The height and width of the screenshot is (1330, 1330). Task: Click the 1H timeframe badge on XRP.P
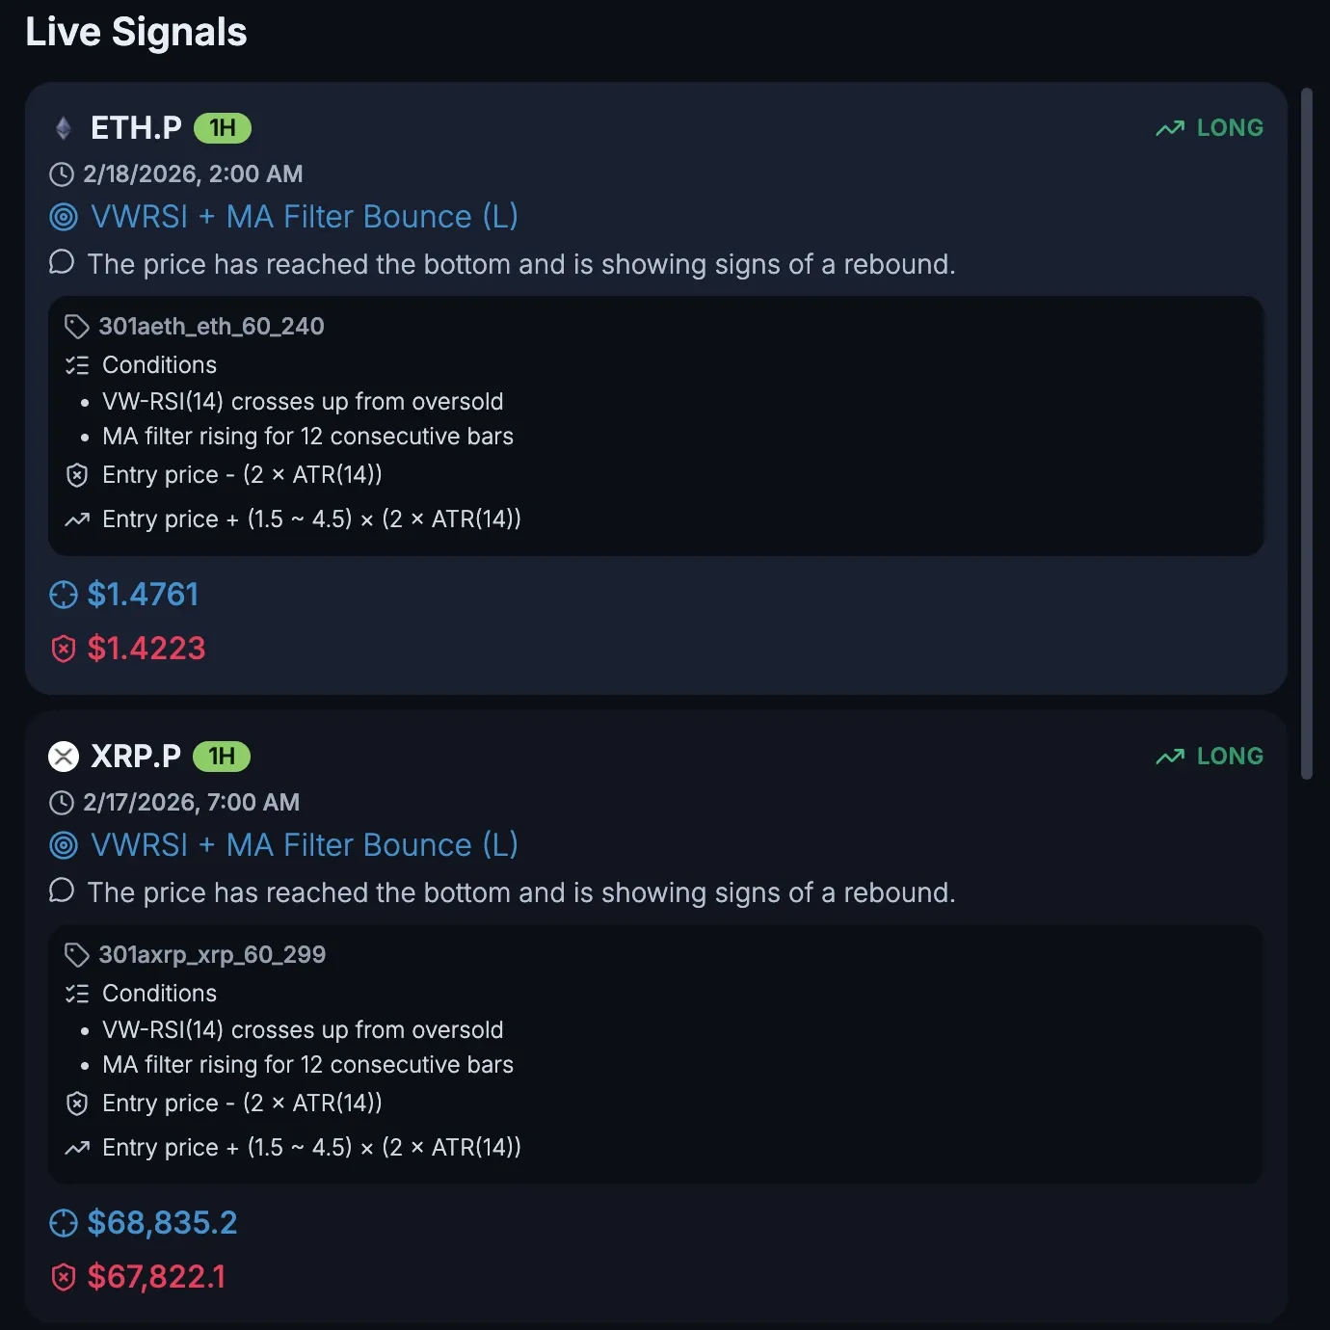(x=222, y=757)
